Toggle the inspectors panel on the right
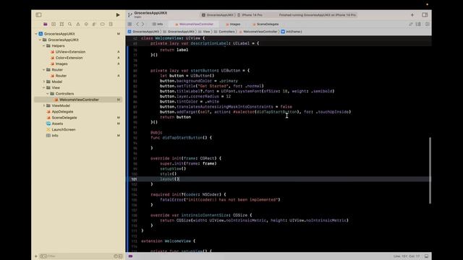Image resolution: width=463 pixels, height=260 pixels. click(x=425, y=14)
